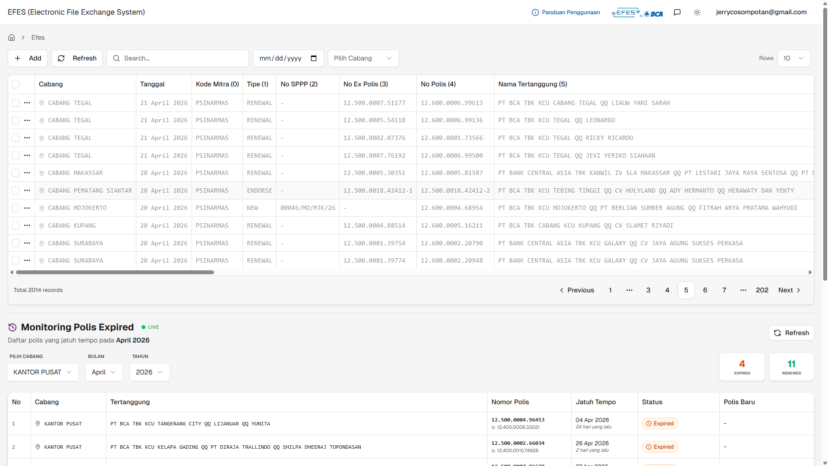Go to page 6
This screenshot has height=466, width=828.
tap(705, 290)
